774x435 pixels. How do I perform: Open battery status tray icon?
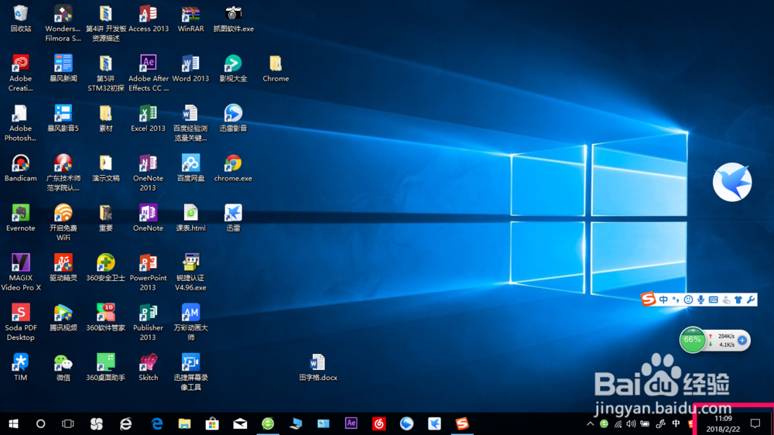point(645,423)
